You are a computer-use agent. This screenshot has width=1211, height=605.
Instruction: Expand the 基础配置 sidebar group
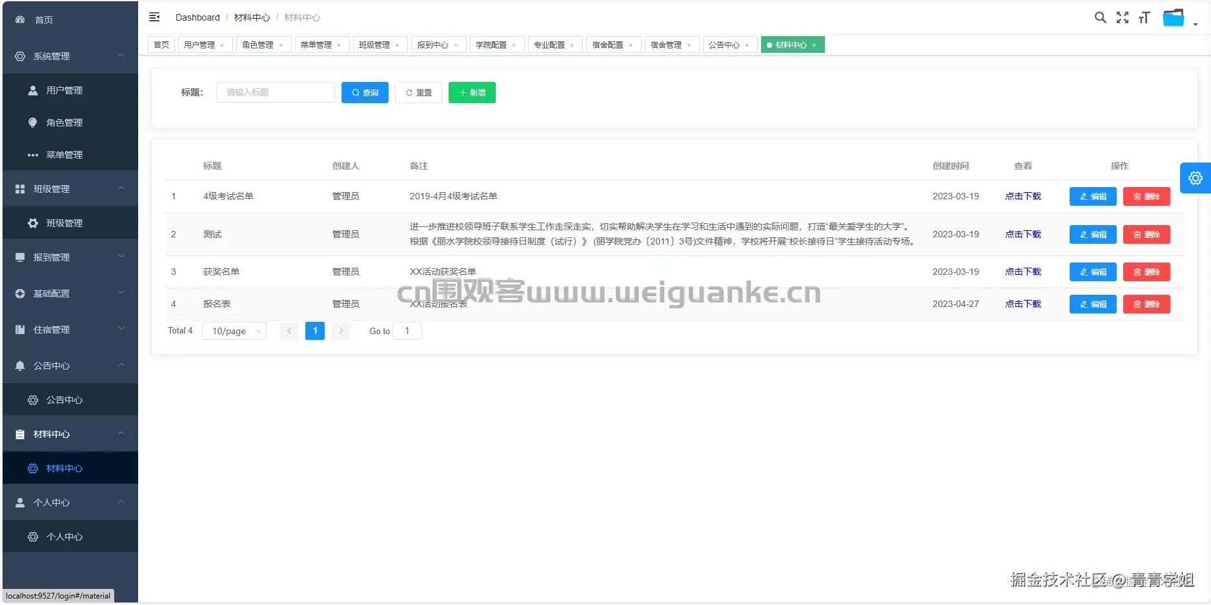pyautogui.click(x=70, y=293)
